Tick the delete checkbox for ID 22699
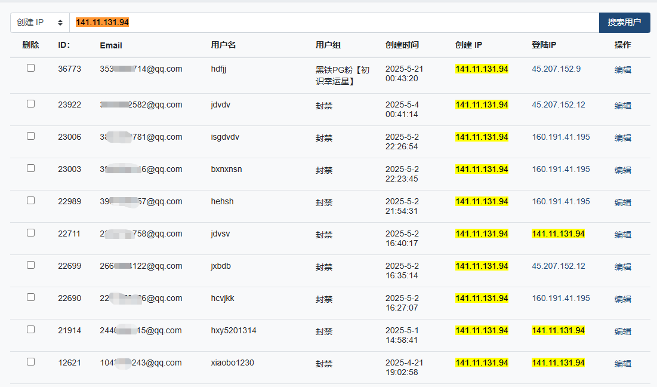657x387 pixels. [x=30, y=265]
